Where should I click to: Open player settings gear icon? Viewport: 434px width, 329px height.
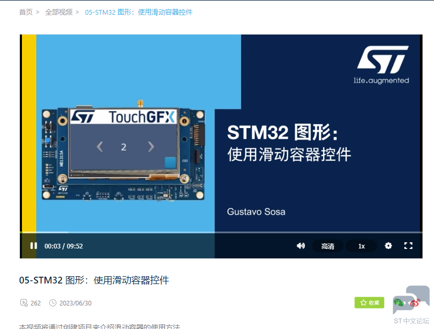click(389, 246)
